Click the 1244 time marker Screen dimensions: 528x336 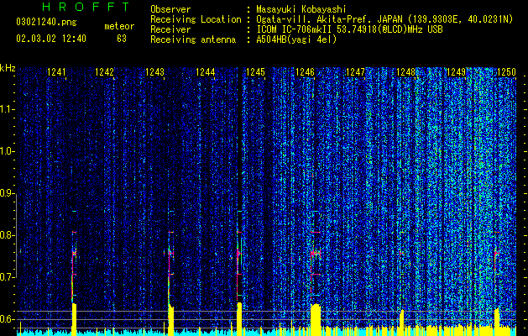[x=205, y=71]
